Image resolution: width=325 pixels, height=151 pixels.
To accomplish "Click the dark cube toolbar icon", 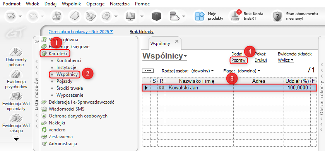I will click(156, 16).
